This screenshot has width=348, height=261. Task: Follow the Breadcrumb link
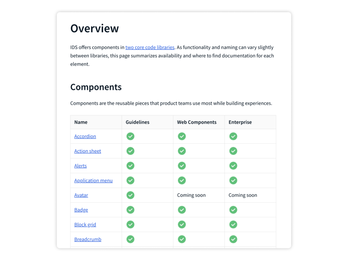tap(88, 239)
